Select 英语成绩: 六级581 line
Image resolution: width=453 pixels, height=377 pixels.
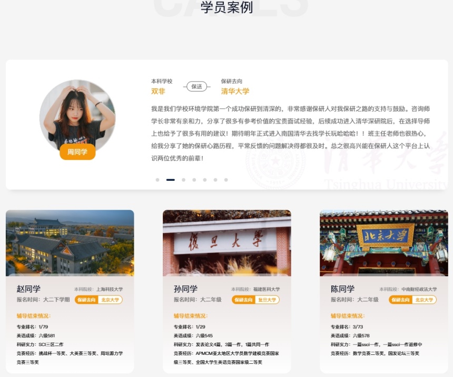point(36,336)
